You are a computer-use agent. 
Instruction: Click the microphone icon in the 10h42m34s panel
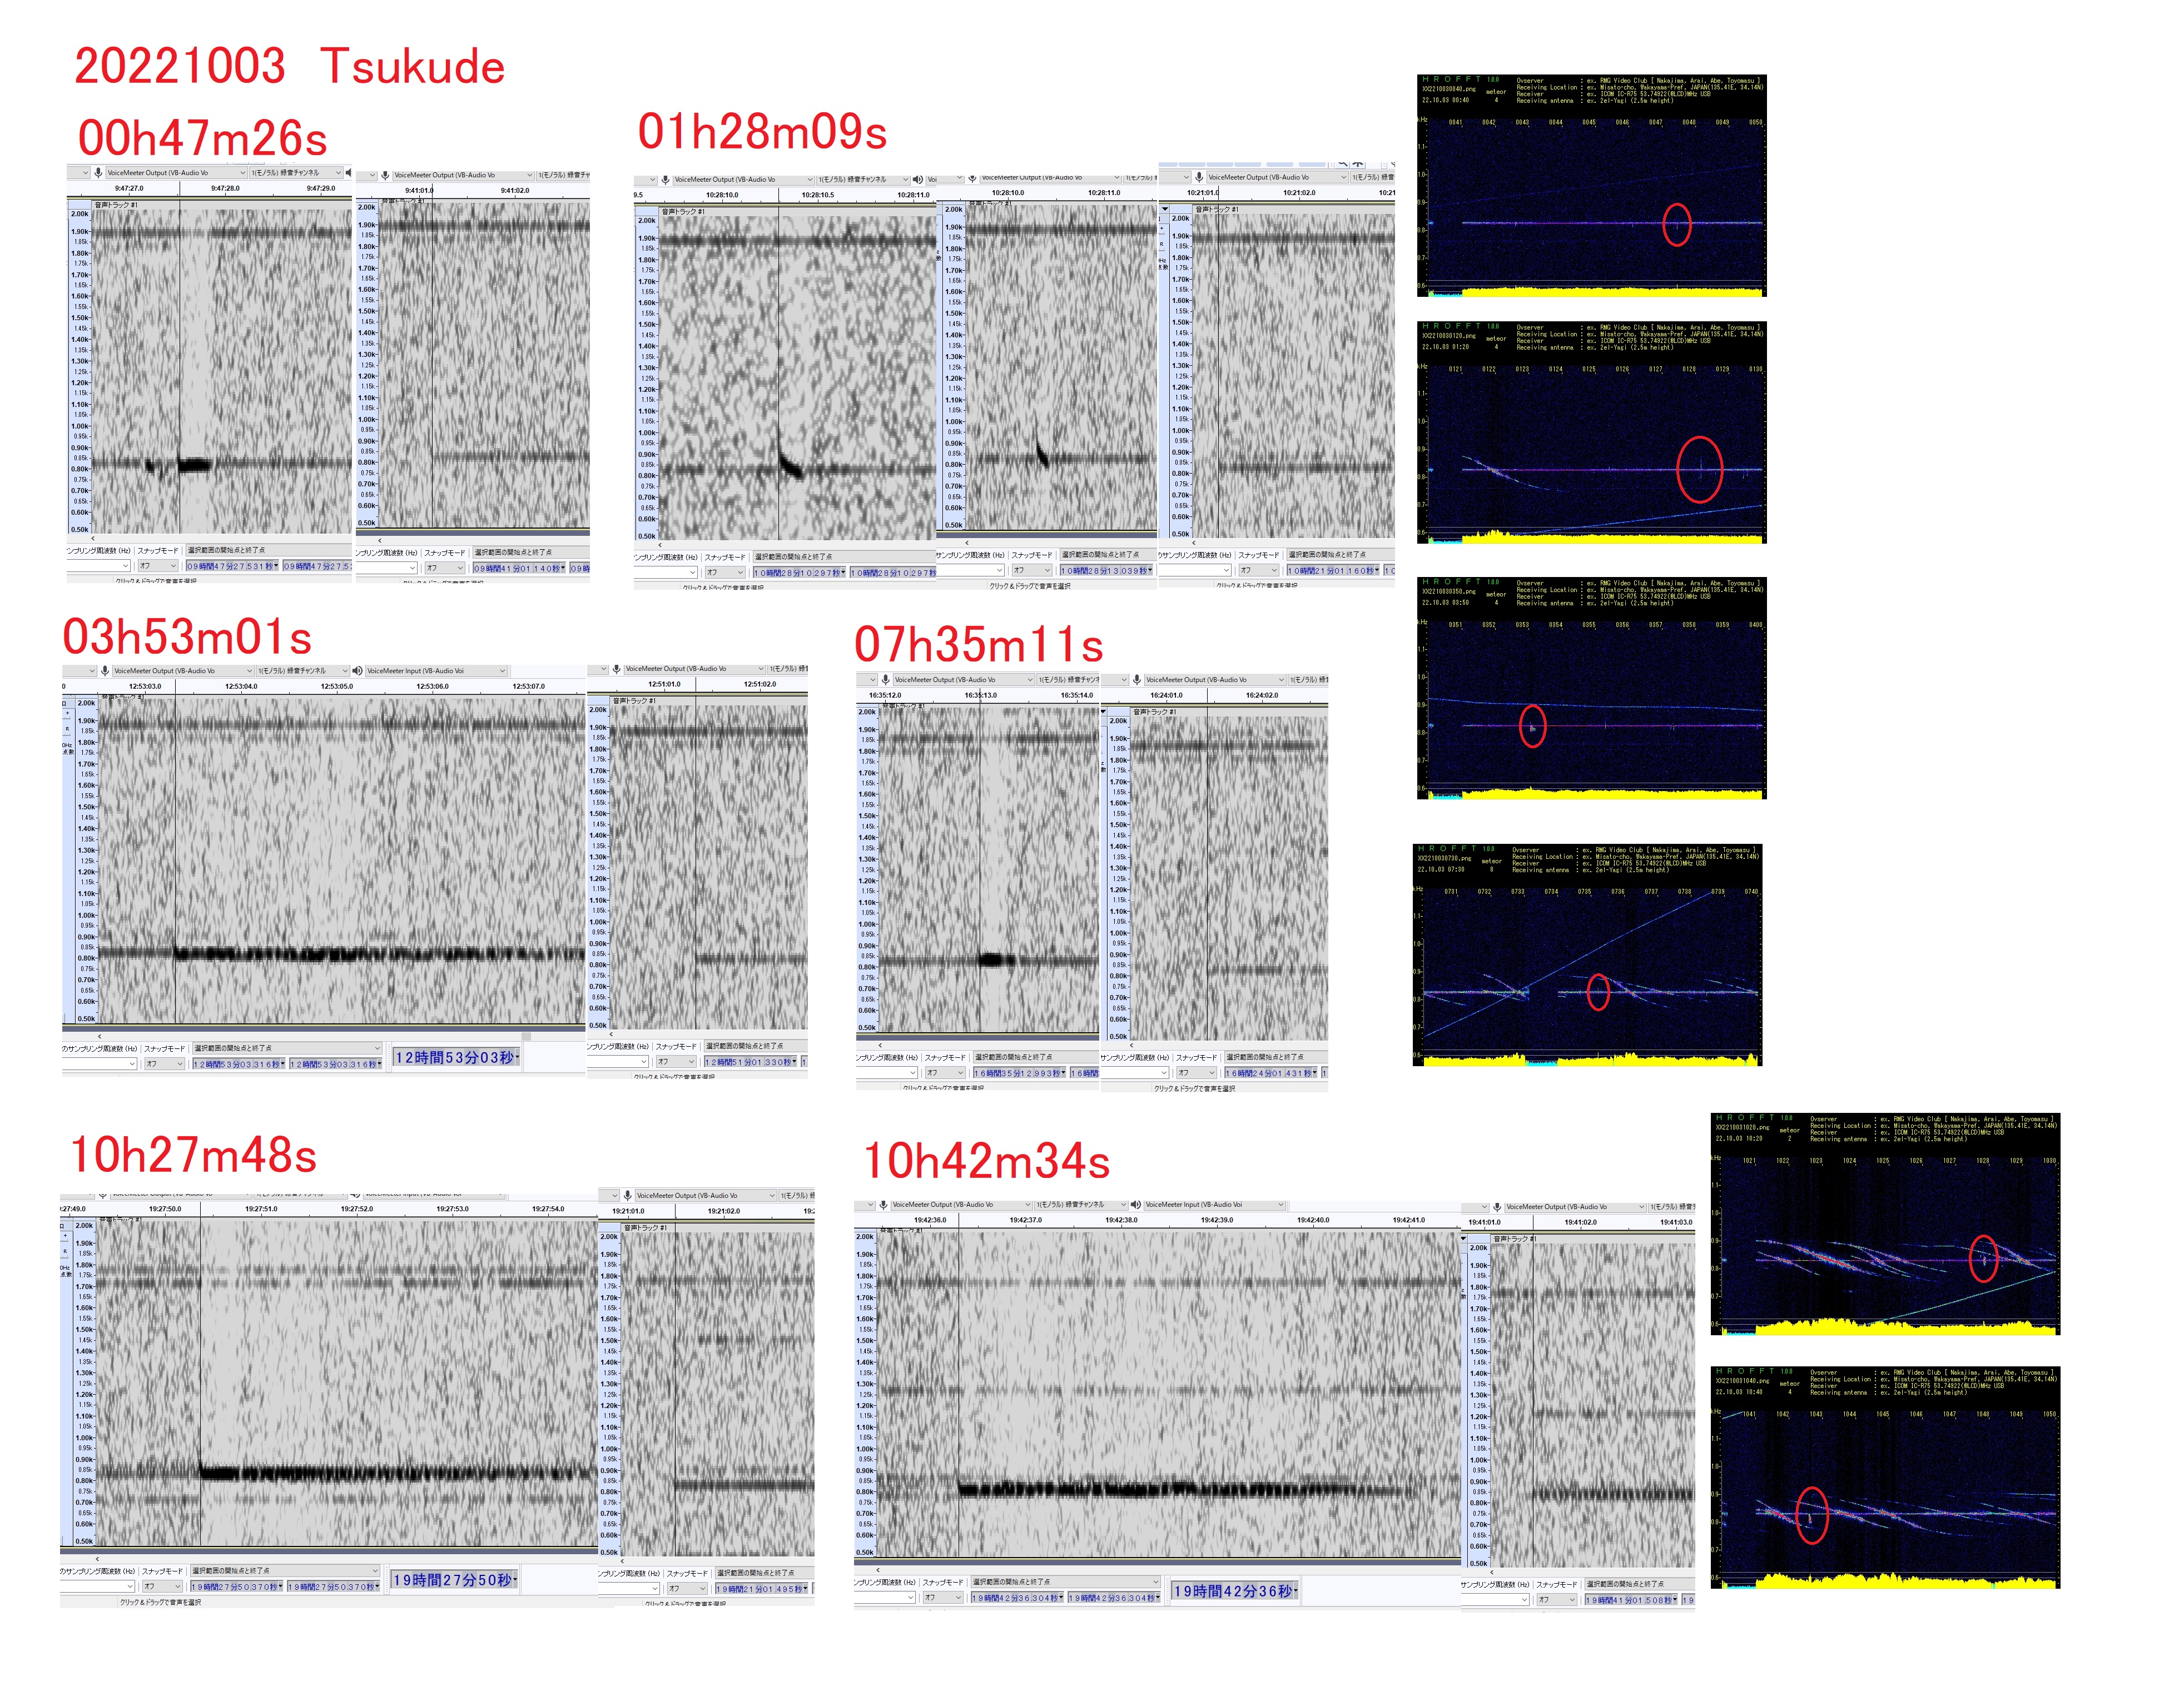point(883,1205)
